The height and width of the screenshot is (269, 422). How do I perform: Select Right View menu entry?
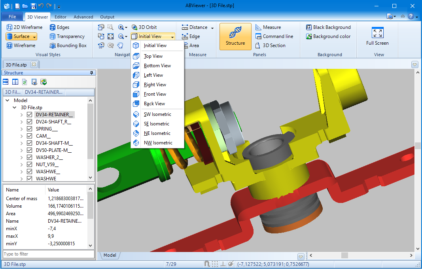(x=157, y=85)
